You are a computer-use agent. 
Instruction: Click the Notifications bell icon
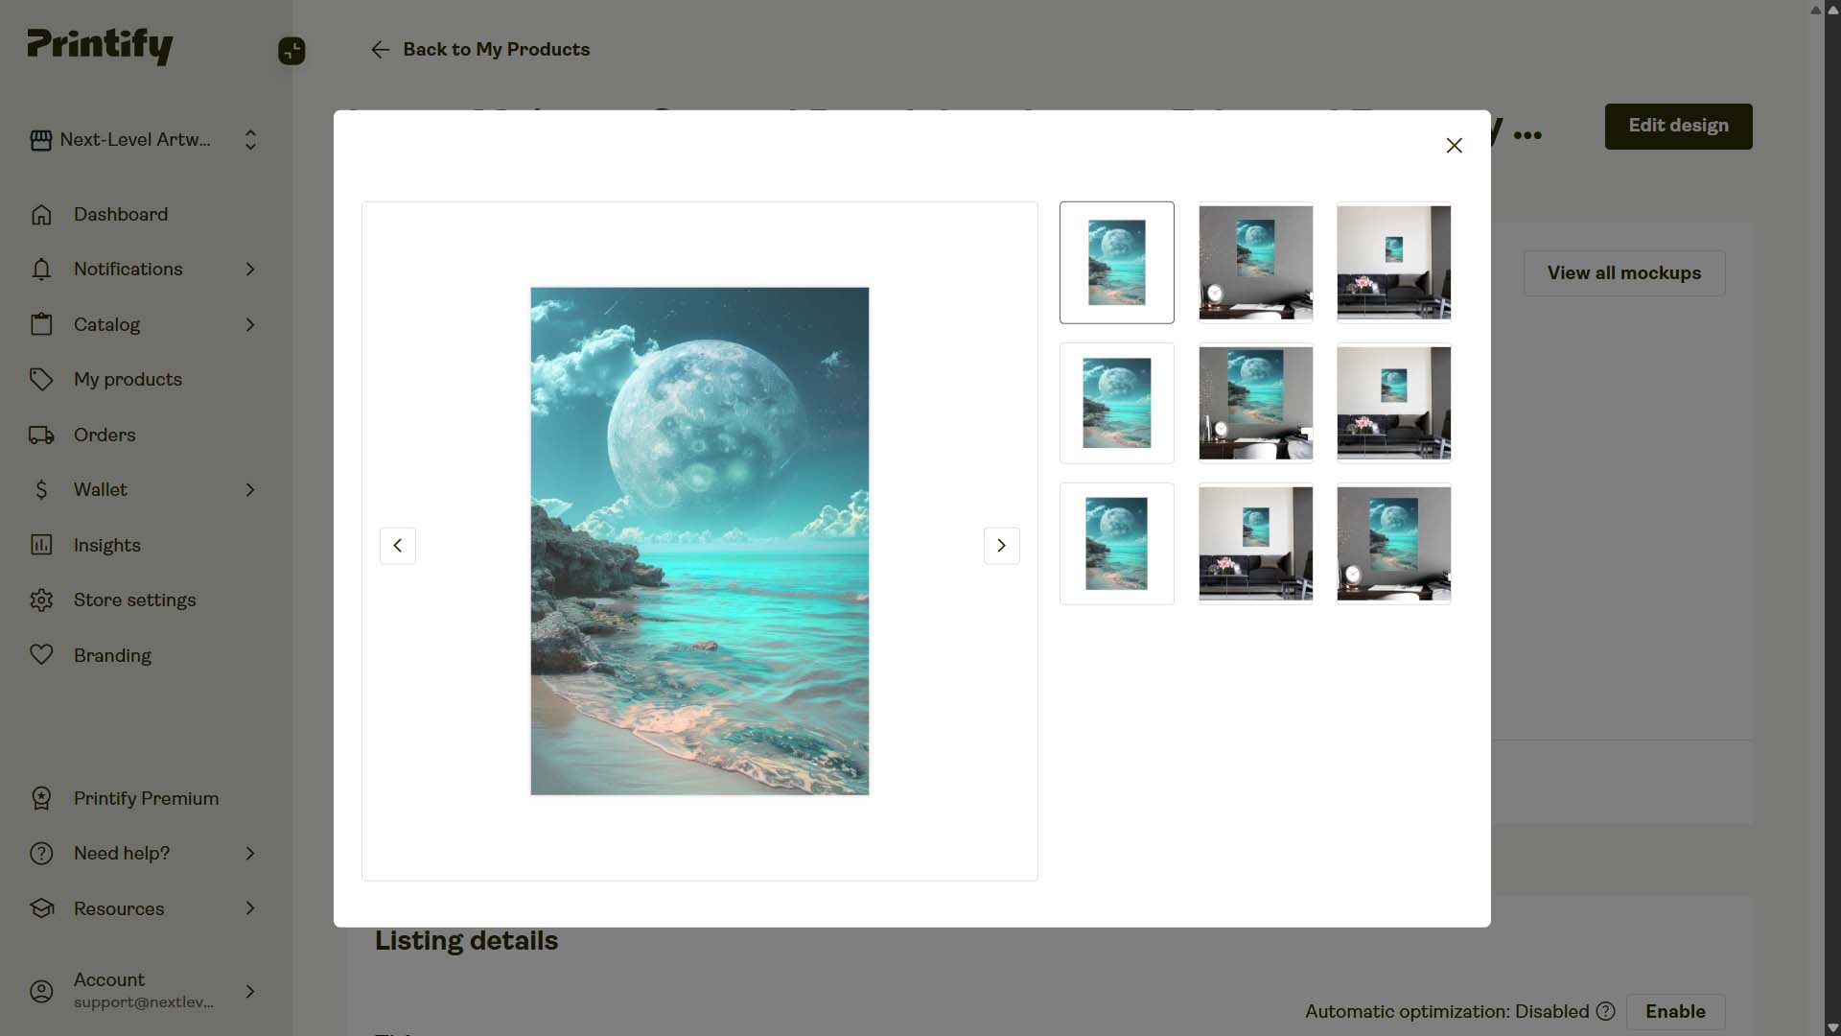click(x=41, y=270)
